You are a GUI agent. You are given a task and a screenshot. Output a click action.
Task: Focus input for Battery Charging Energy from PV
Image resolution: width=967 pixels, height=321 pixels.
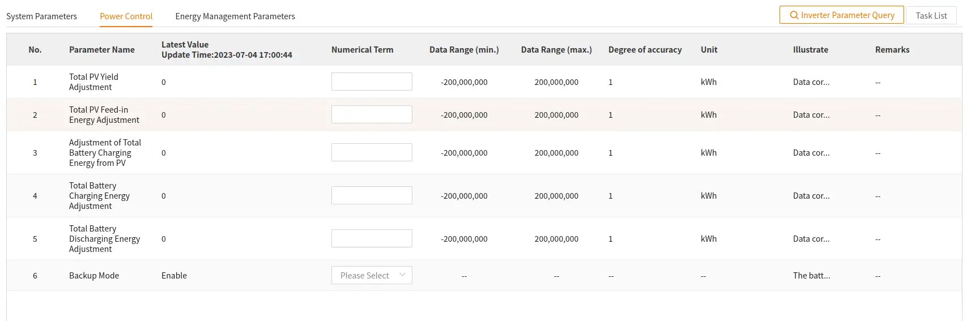pos(372,152)
